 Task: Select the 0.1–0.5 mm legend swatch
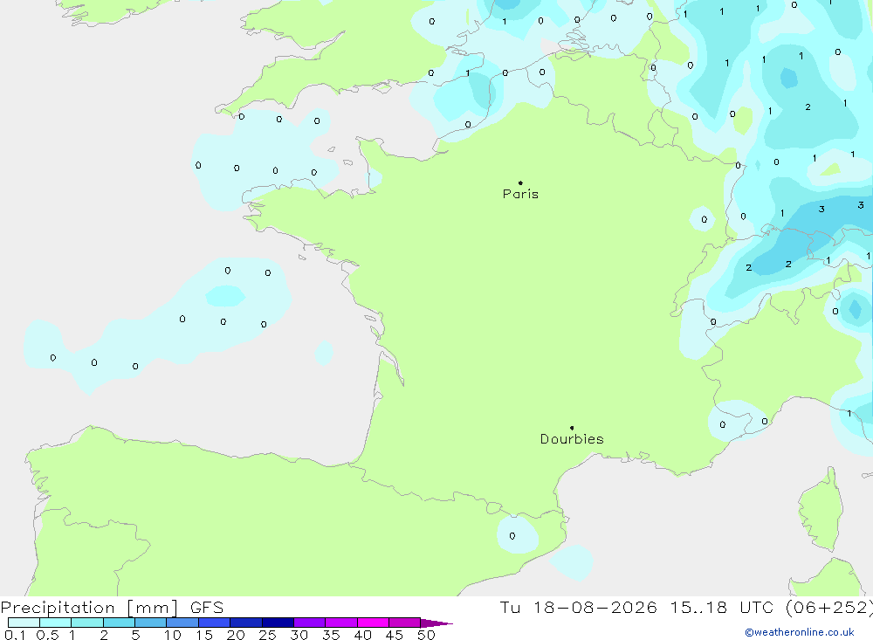point(24,623)
